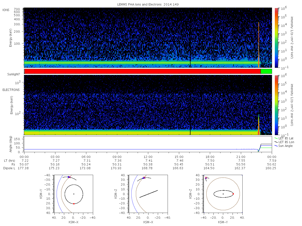This screenshot has height=226, width=302.
Task: Click the red dot in the KSM-X/KSM-Y orbit plot
Action: tap(74, 204)
